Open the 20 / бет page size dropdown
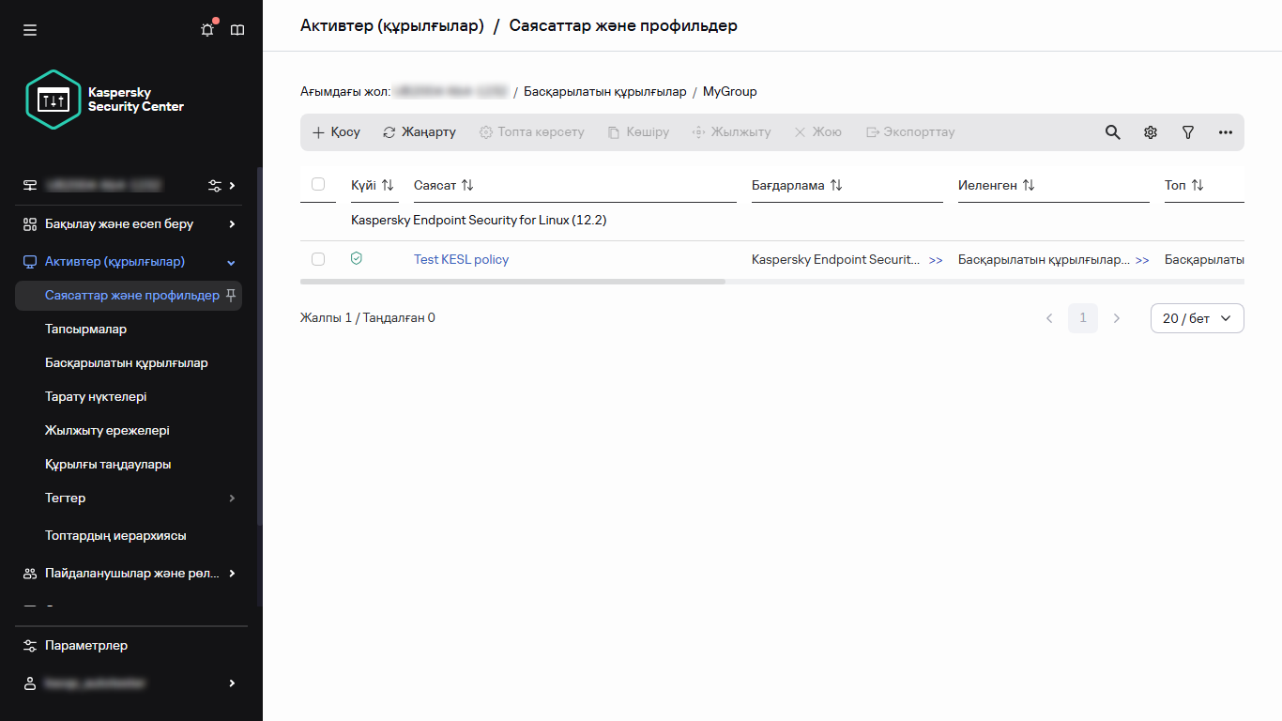The width and height of the screenshot is (1282, 721). click(x=1197, y=318)
